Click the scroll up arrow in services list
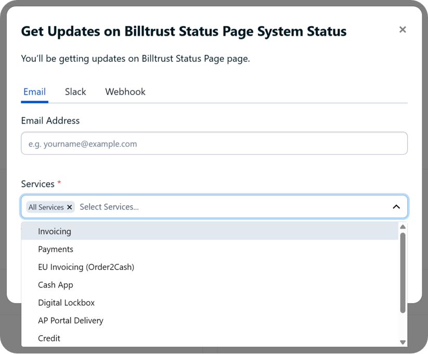428x354 pixels. click(403, 227)
